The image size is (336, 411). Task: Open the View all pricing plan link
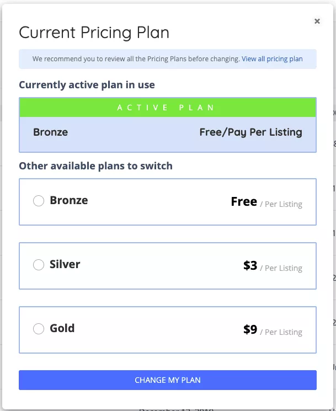click(272, 59)
